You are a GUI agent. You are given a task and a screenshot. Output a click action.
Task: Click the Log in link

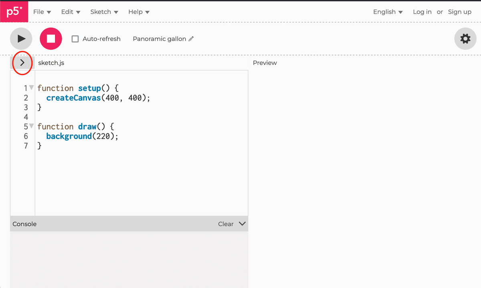tap(422, 12)
